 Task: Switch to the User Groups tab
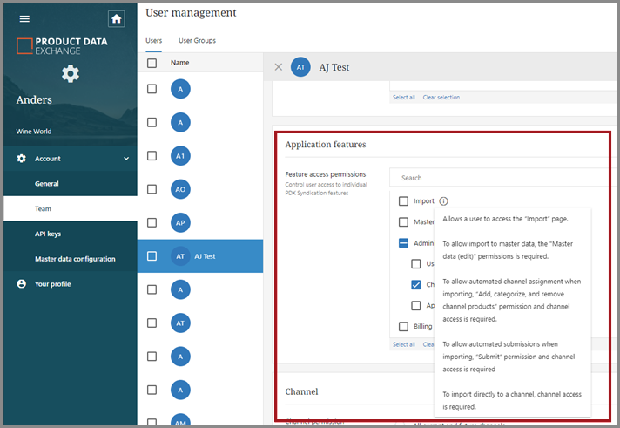pyautogui.click(x=197, y=40)
